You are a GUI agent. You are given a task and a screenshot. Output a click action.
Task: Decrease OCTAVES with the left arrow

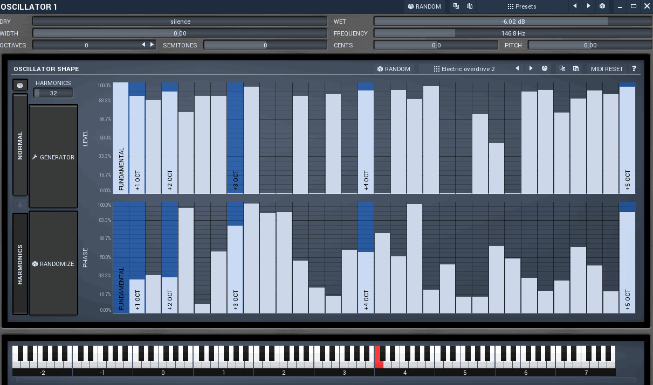point(143,45)
